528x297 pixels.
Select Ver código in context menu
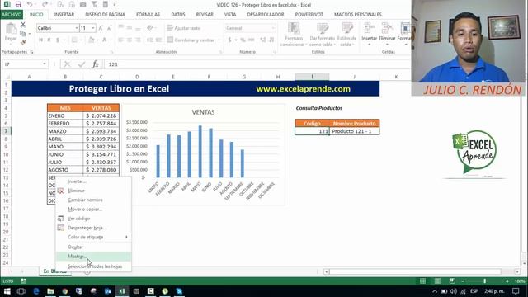93,219
